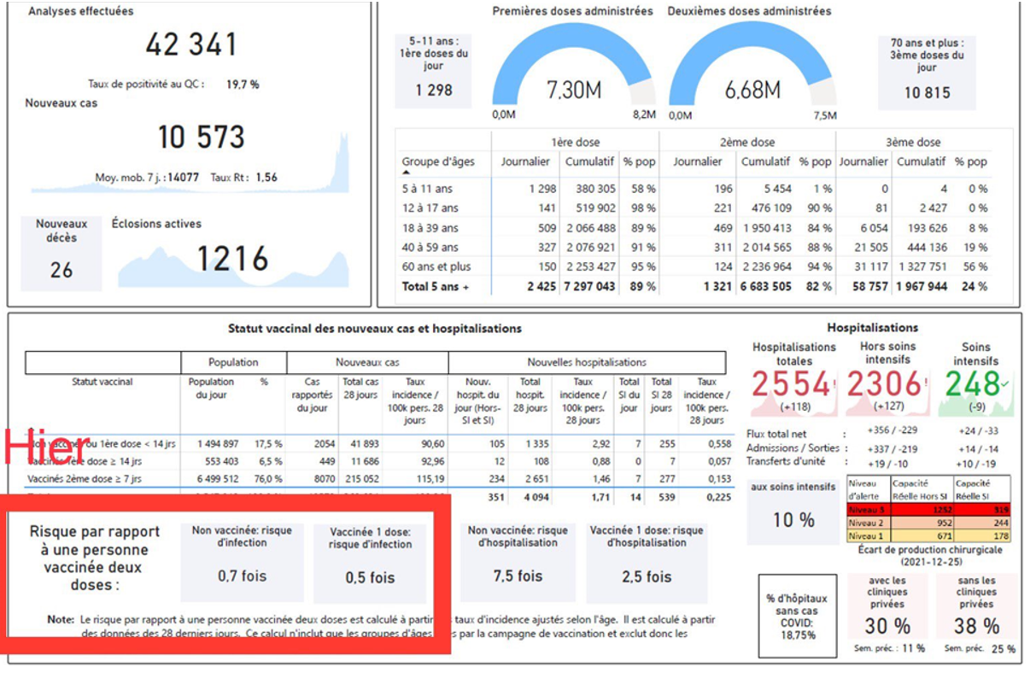Select the % d'hôpitaux sans cas COVID box

[x=798, y=617]
